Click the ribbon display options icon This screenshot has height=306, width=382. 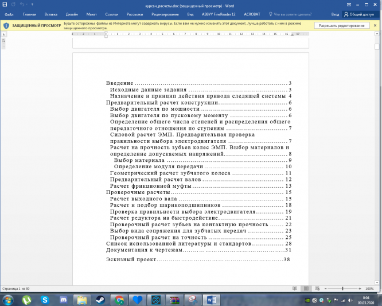349,5
